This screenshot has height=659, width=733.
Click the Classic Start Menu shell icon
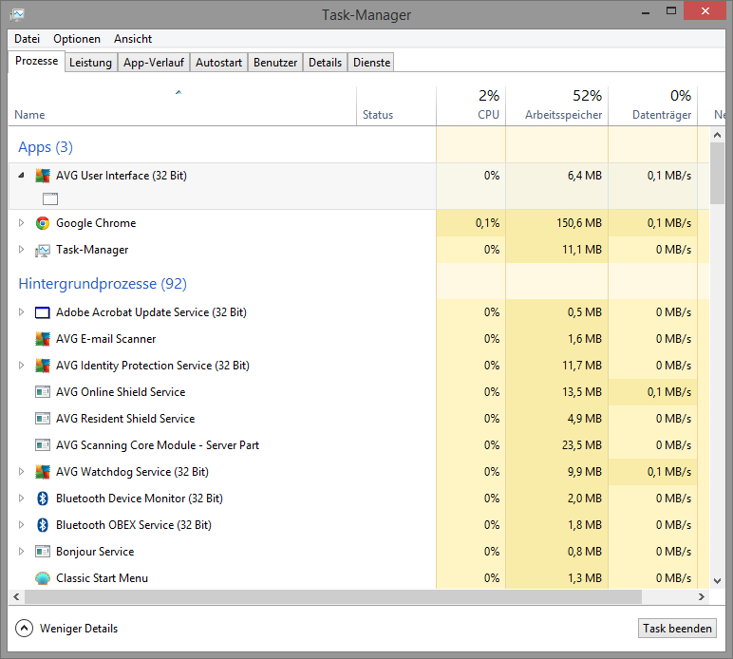pos(43,578)
